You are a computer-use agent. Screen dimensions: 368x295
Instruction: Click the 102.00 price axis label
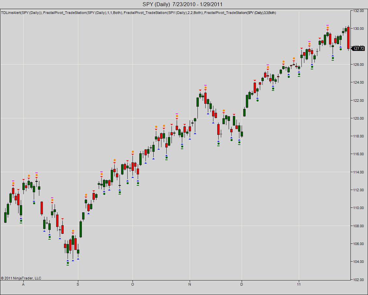click(359, 279)
